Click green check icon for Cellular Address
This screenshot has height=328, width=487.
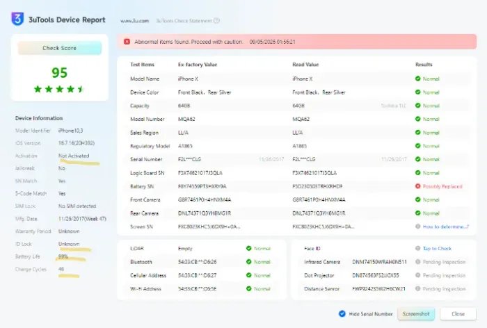pyautogui.click(x=249, y=275)
